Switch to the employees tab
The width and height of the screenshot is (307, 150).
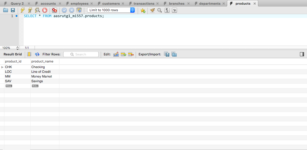pyautogui.click(x=79, y=4)
